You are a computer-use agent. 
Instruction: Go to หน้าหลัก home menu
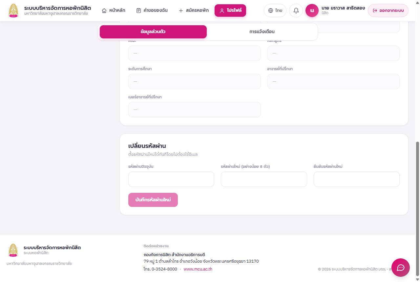click(x=114, y=10)
